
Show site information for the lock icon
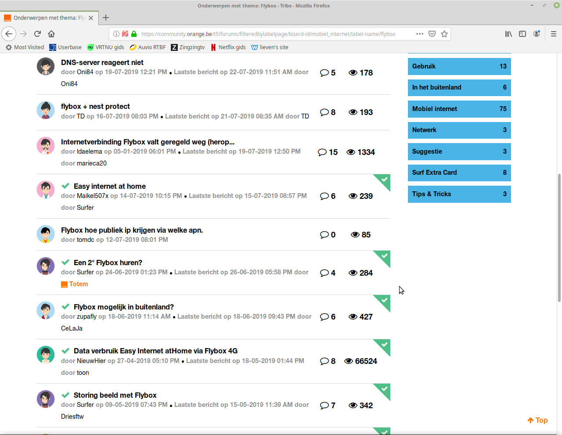134,34
